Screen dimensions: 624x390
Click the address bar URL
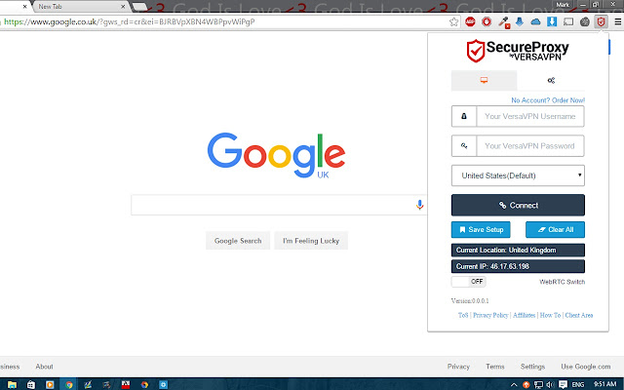pos(130,21)
